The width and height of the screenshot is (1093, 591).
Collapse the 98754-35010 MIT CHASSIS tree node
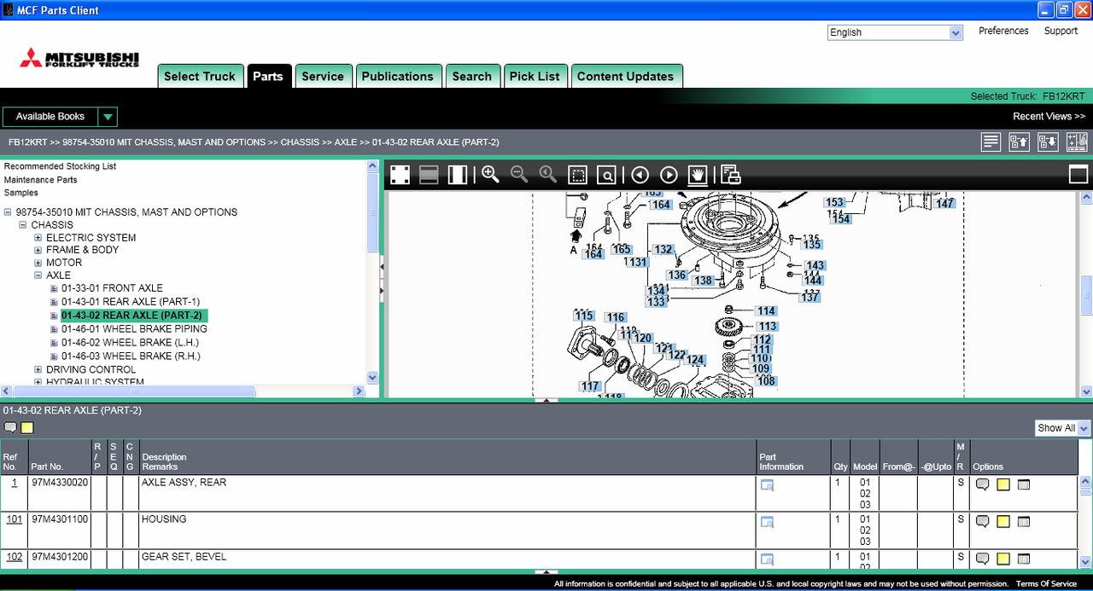(x=8, y=212)
